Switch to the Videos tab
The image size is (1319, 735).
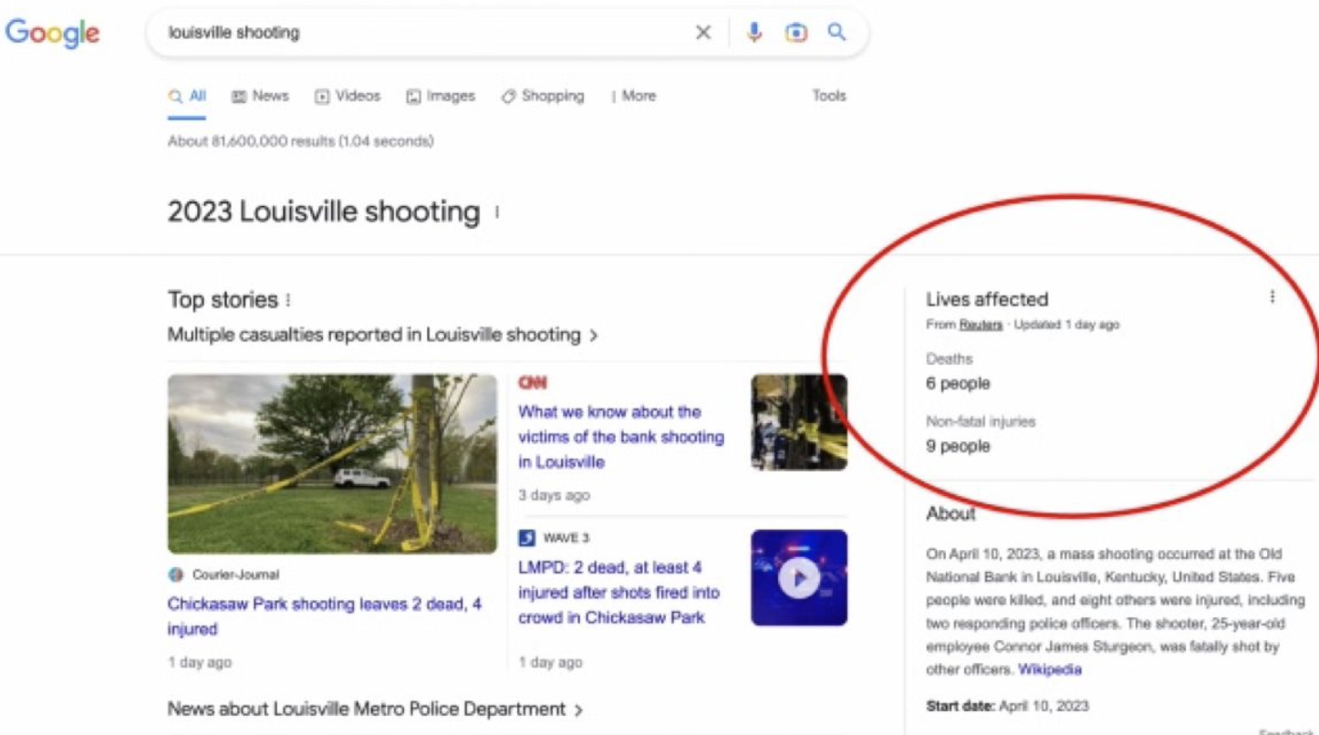(348, 96)
